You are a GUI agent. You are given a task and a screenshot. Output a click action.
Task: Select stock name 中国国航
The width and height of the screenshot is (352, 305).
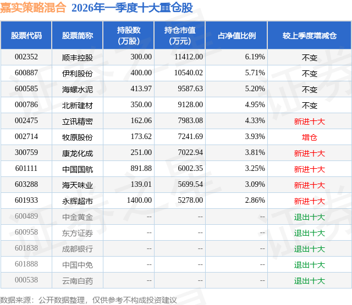(x=78, y=169)
